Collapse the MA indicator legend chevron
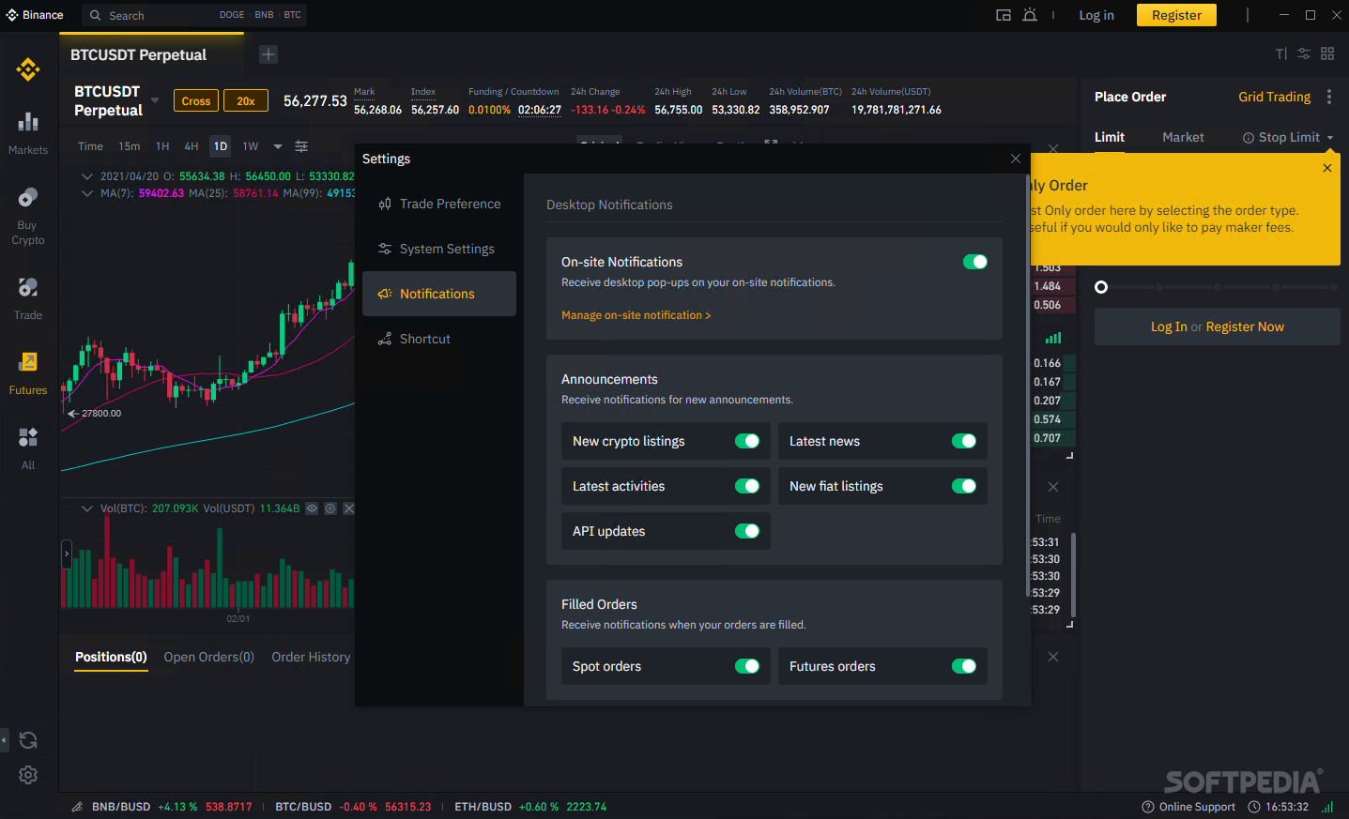Screen dimensions: 1349x819 [87, 193]
